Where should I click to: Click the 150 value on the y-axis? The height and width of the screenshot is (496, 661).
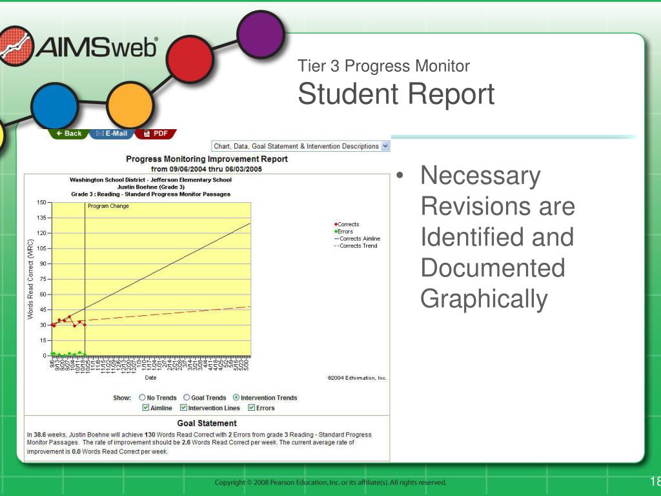click(x=41, y=202)
